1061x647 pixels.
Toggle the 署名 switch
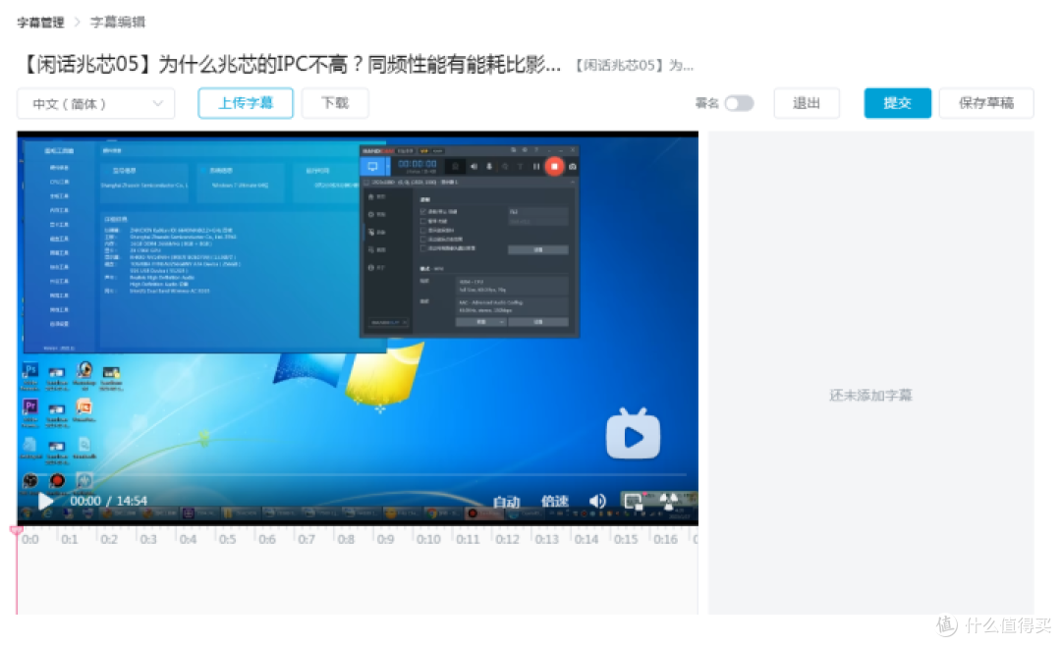[739, 103]
